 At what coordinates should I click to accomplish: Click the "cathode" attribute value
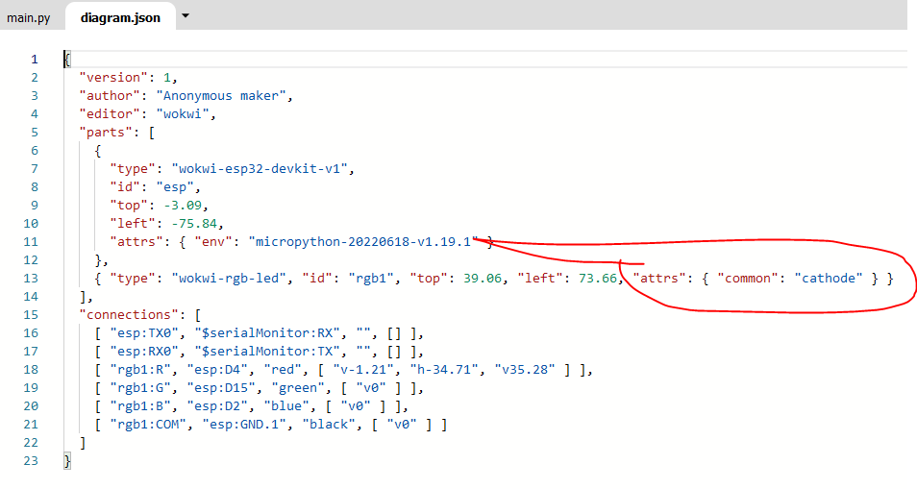pyautogui.click(x=829, y=278)
